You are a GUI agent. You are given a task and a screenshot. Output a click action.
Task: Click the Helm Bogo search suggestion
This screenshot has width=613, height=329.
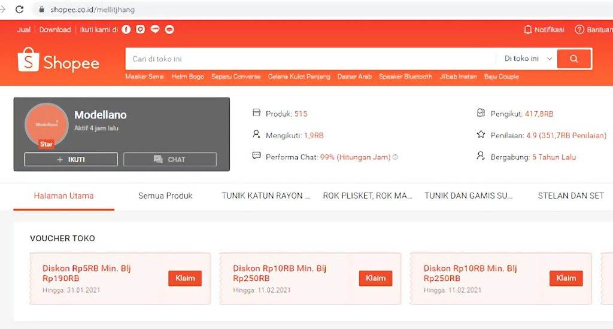click(187, 77)
